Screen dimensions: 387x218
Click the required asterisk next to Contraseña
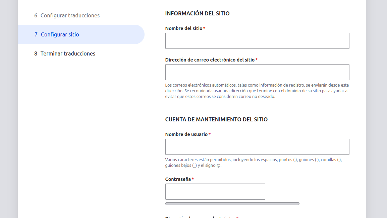(x=192, y=180)
